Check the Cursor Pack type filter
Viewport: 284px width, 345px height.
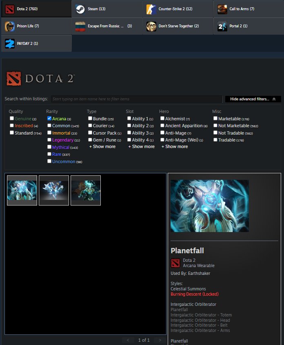(x=90, y=133)
